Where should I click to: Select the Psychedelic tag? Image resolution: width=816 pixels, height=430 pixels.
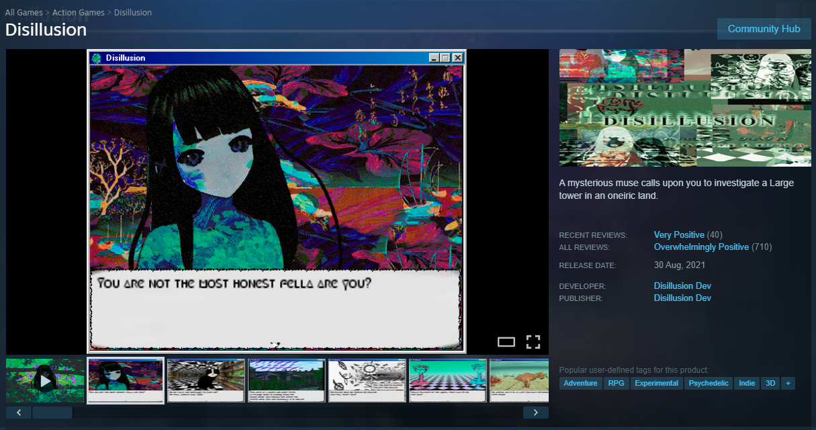click(709, 383)
